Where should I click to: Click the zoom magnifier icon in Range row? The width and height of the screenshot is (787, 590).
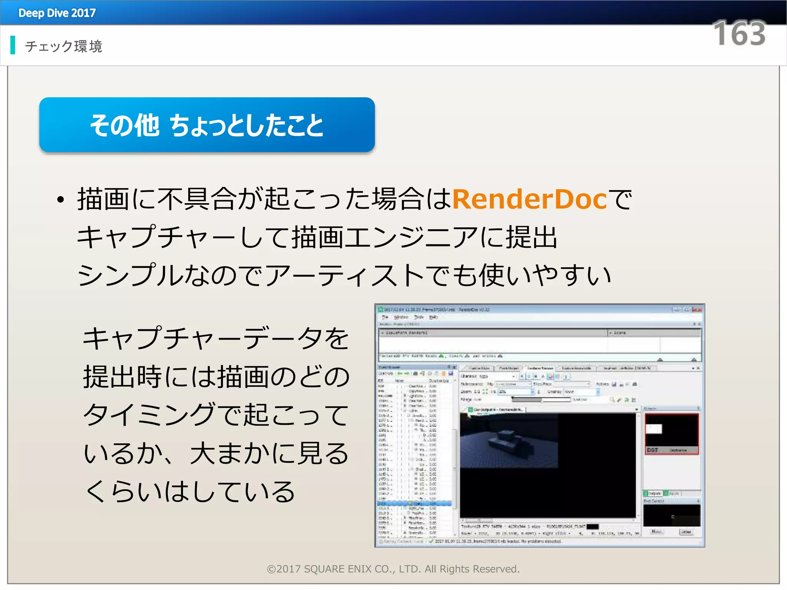tap(612, 400)
